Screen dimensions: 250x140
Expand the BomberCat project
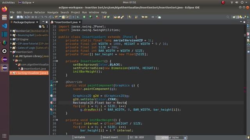click(x=11, y=31)
